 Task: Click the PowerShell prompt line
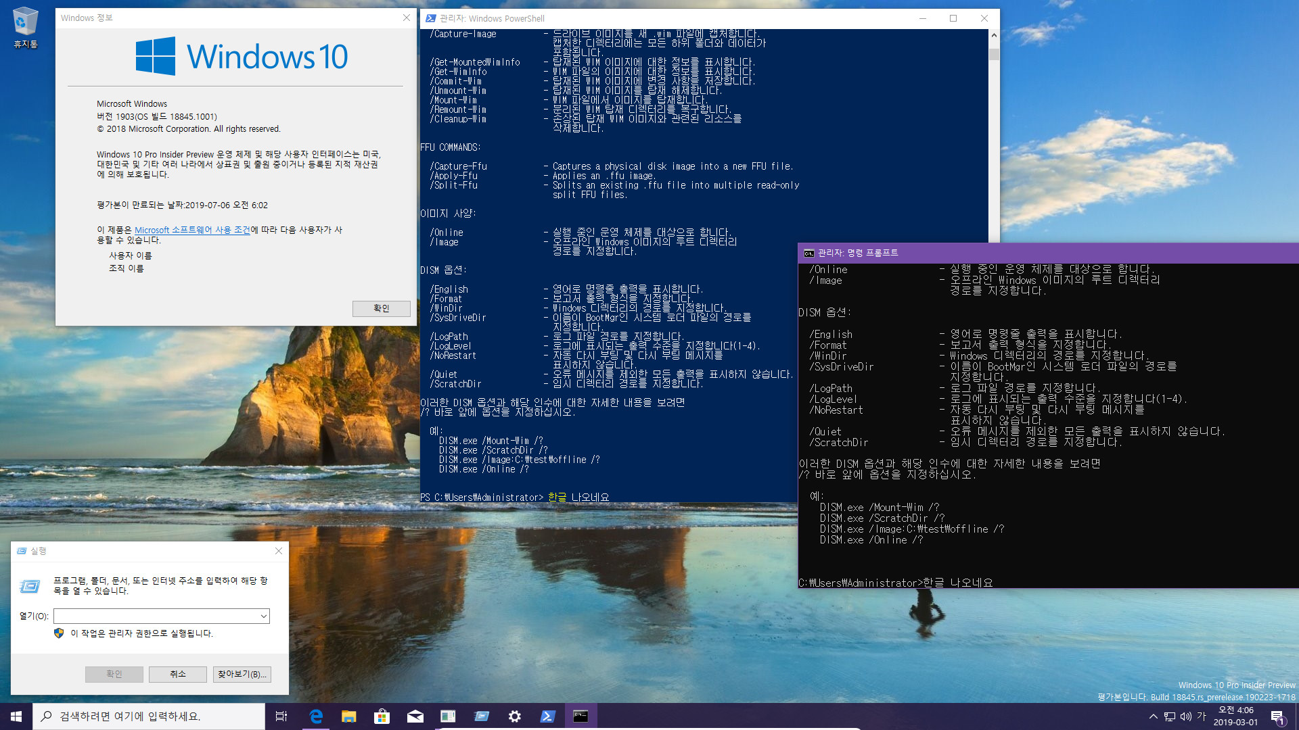[x=515, y=497]
